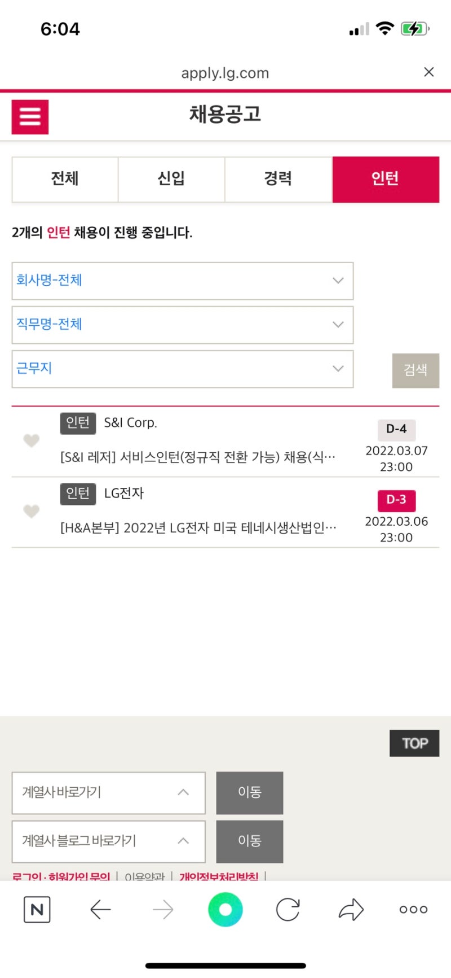Expand the 회사명-전체 dropdown

(x=182, y=281)
